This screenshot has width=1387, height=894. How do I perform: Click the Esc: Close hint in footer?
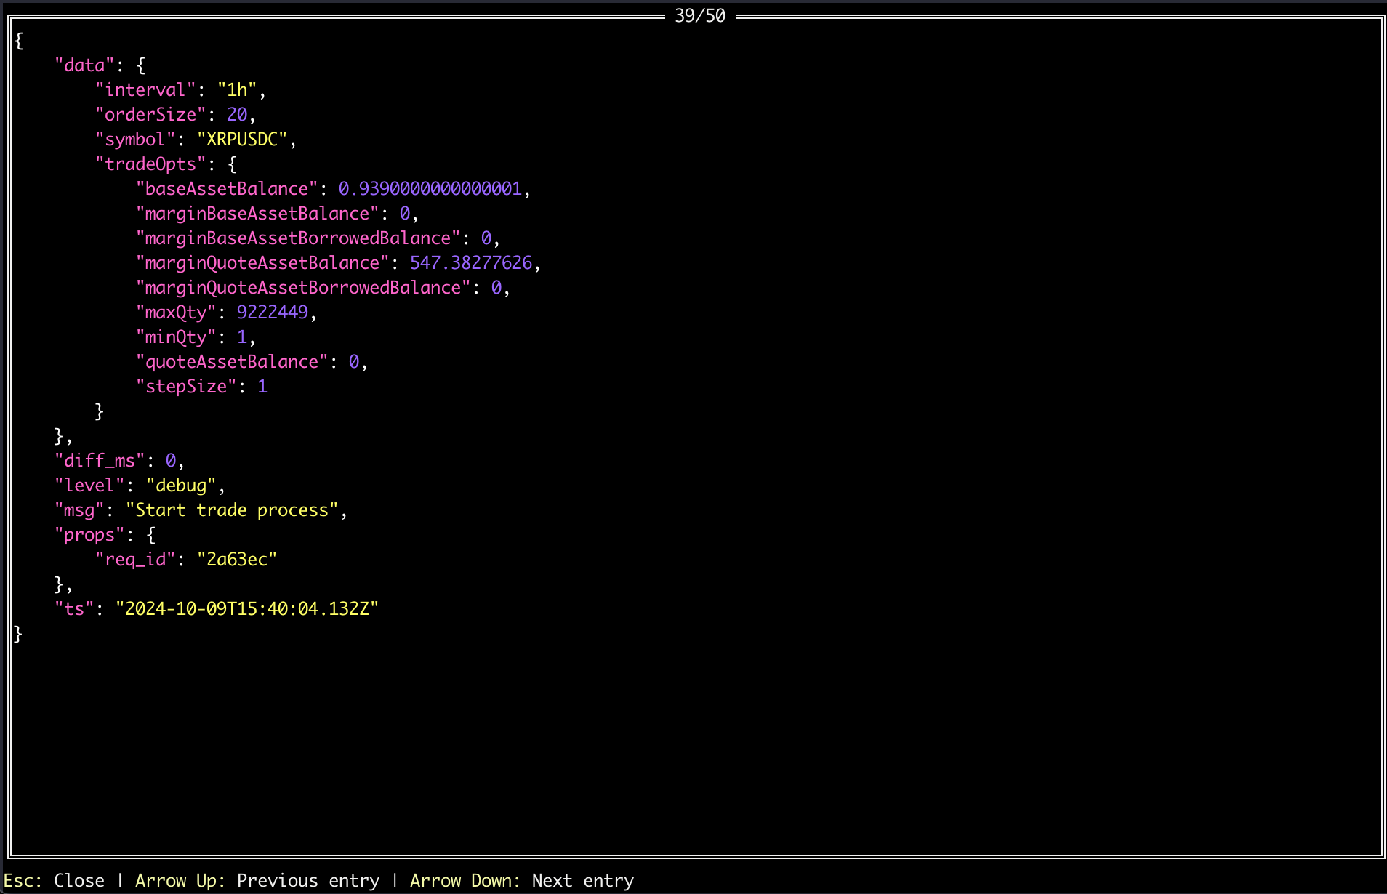(x=55, y=880)
